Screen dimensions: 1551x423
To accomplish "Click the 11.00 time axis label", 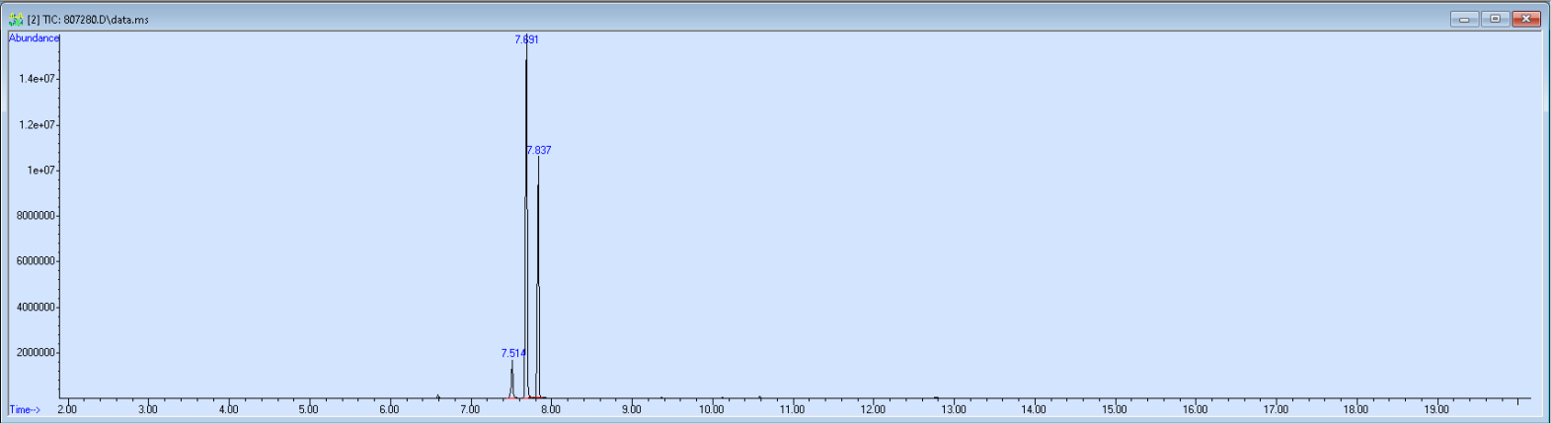I will 792,409.
